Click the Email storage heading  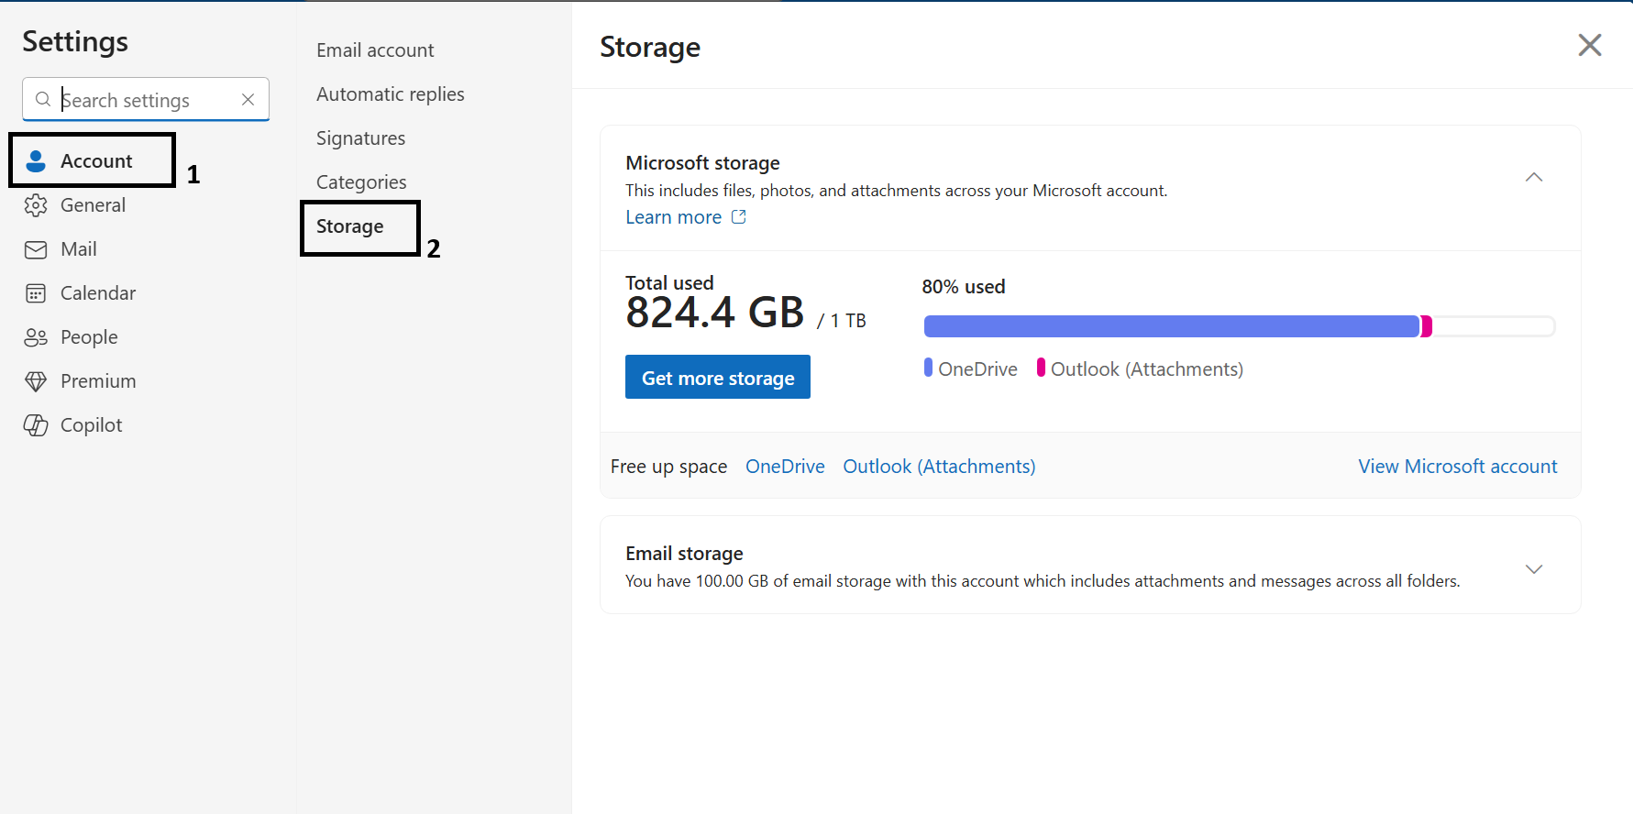tap(684, 554)
